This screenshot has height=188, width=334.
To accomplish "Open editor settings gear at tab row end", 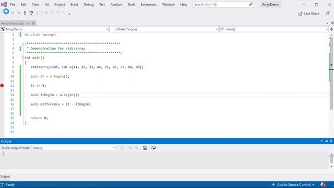I will click(332, 23).
